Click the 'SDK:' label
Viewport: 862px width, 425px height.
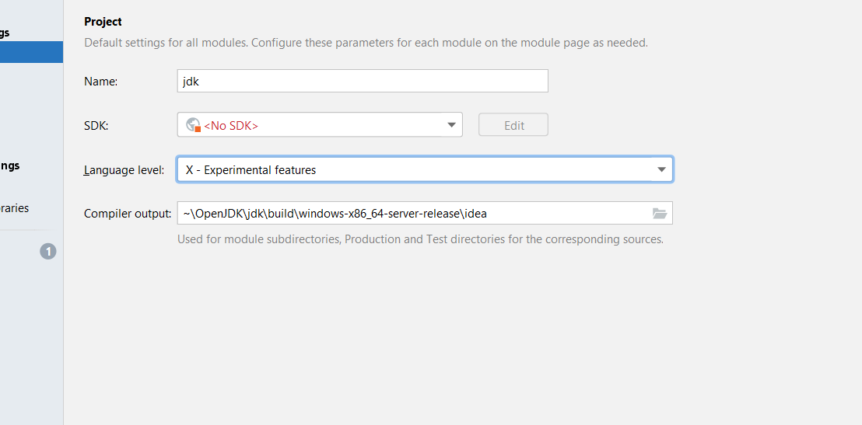(x=96, y=125)
